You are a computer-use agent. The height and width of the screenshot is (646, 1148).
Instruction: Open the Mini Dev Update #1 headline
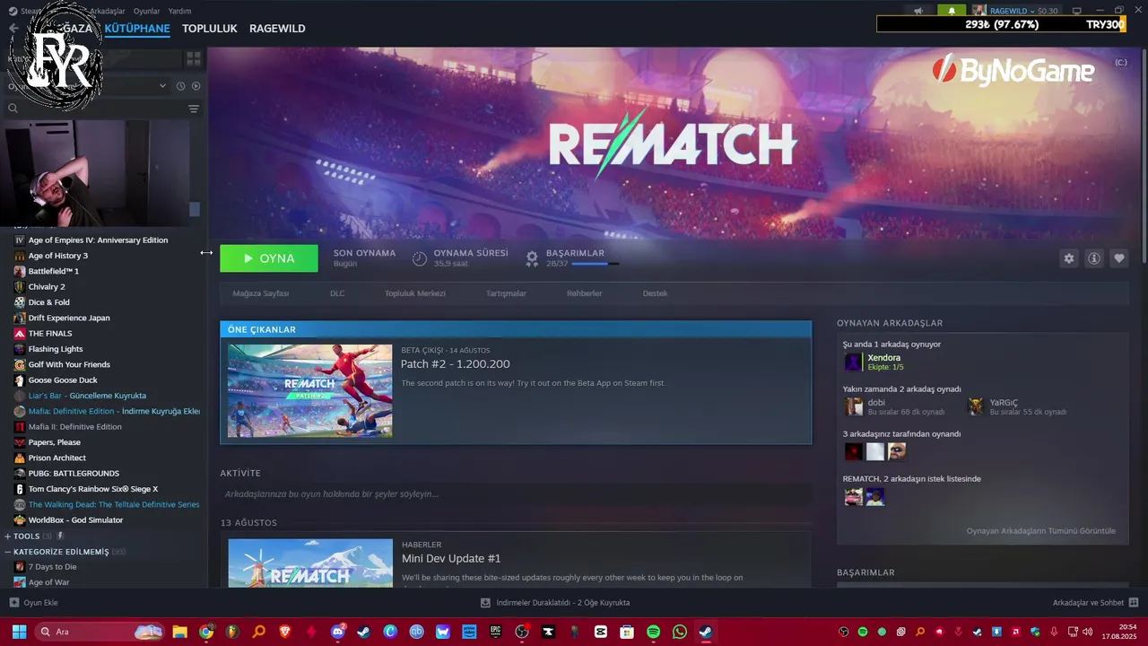[x=451, y=558]
